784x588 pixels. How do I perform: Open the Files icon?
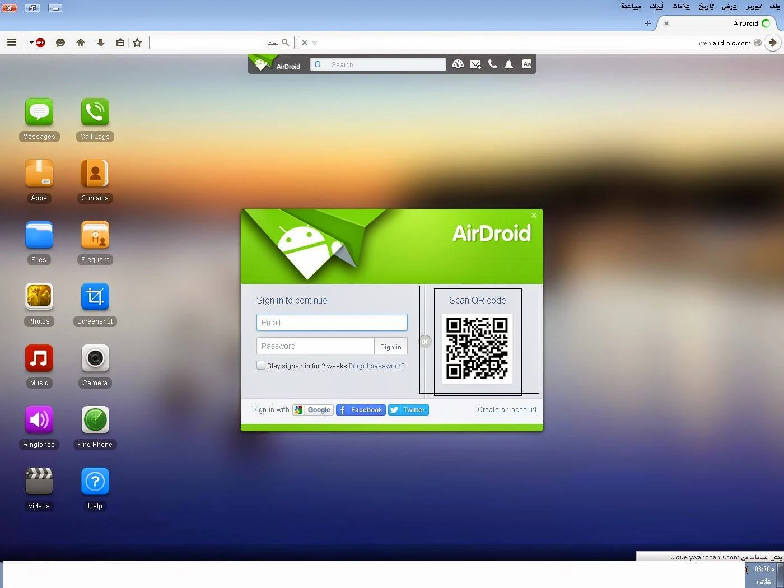pos(39,236)
